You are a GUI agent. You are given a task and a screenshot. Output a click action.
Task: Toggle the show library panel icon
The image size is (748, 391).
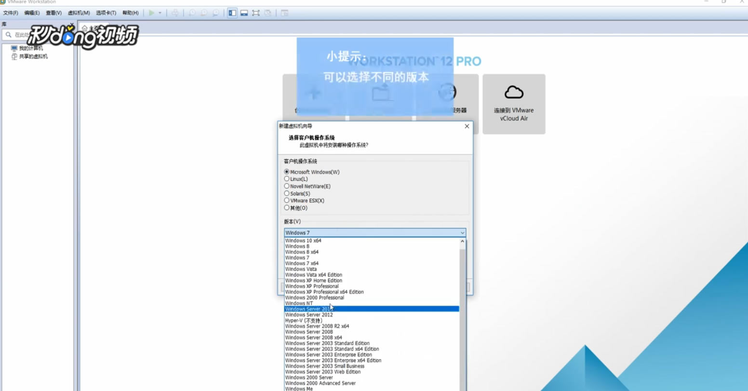point(232,13)
